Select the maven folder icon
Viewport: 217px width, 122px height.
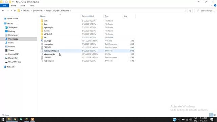[42, 31]
